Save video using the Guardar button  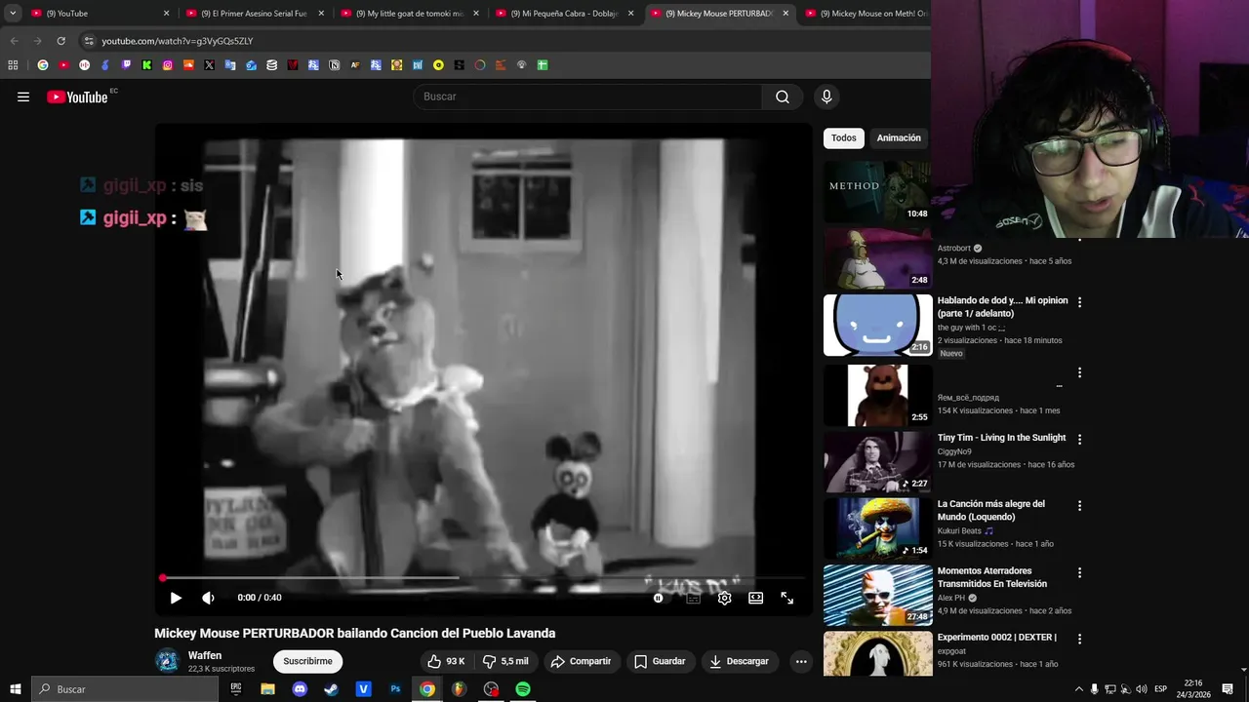point(661,661)
